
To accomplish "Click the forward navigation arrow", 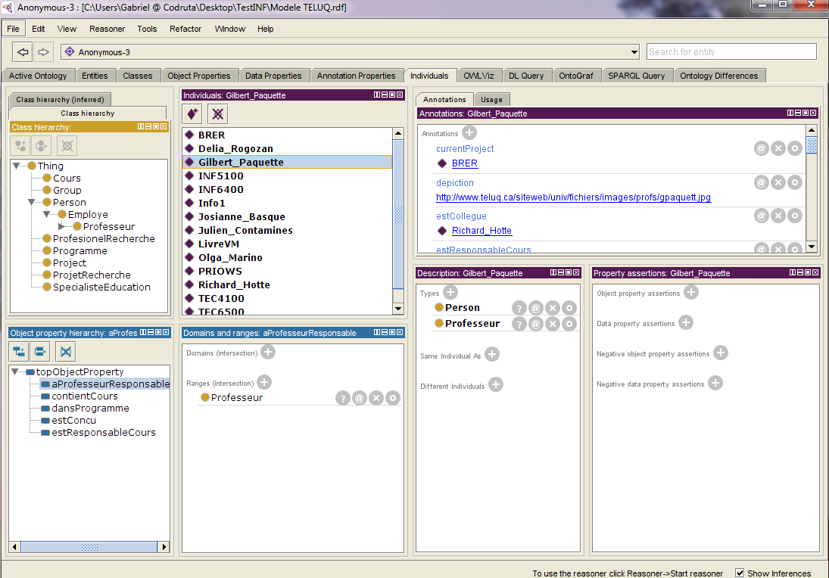I will 43,51.
